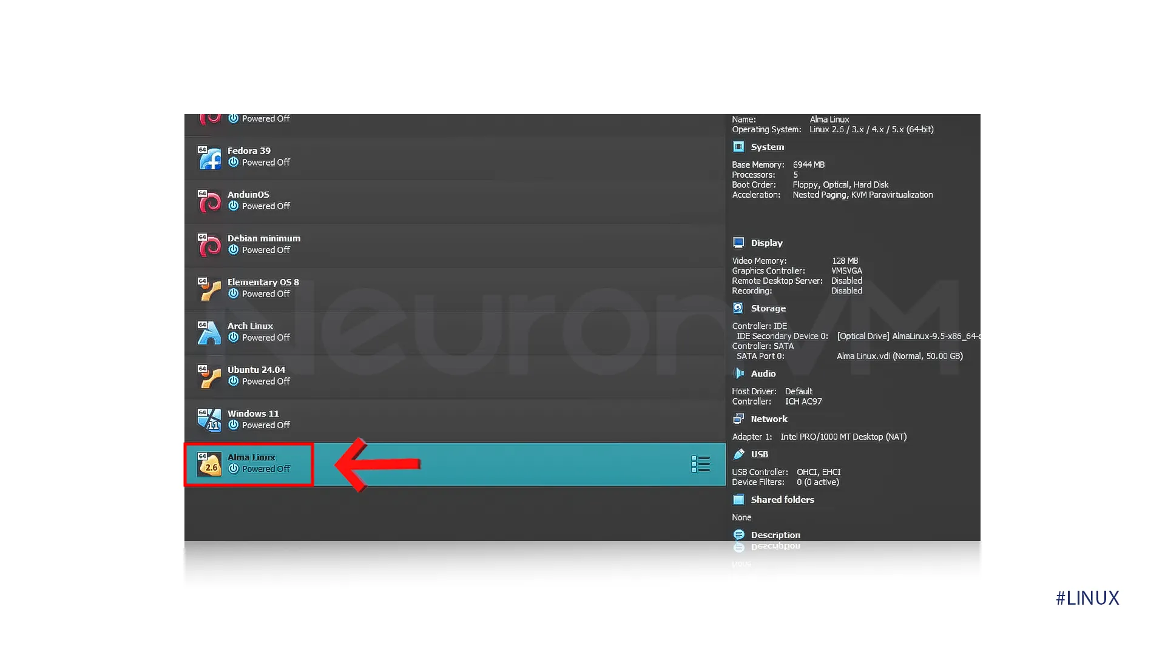Screen dimensions: 1165x655
Task: Click the Adapter 1 Intel PRO/1000 MT Desktop entry
Action: click(843, 437)
